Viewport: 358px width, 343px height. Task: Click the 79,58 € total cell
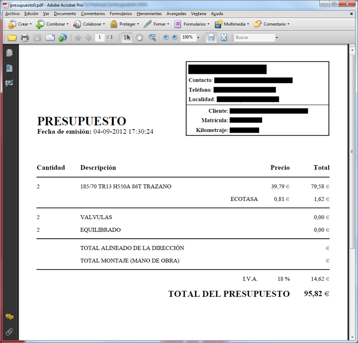(320, 186)
